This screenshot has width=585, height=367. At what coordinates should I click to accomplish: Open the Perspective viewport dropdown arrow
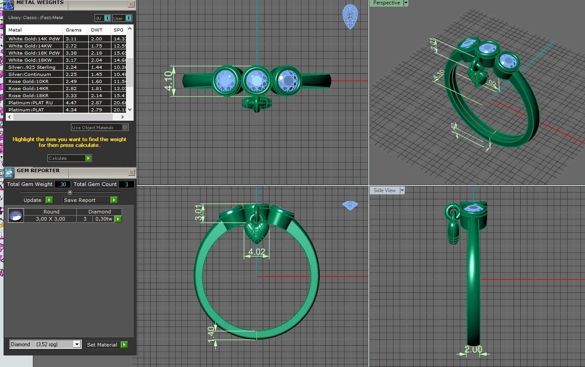click(x=406, y=3)
